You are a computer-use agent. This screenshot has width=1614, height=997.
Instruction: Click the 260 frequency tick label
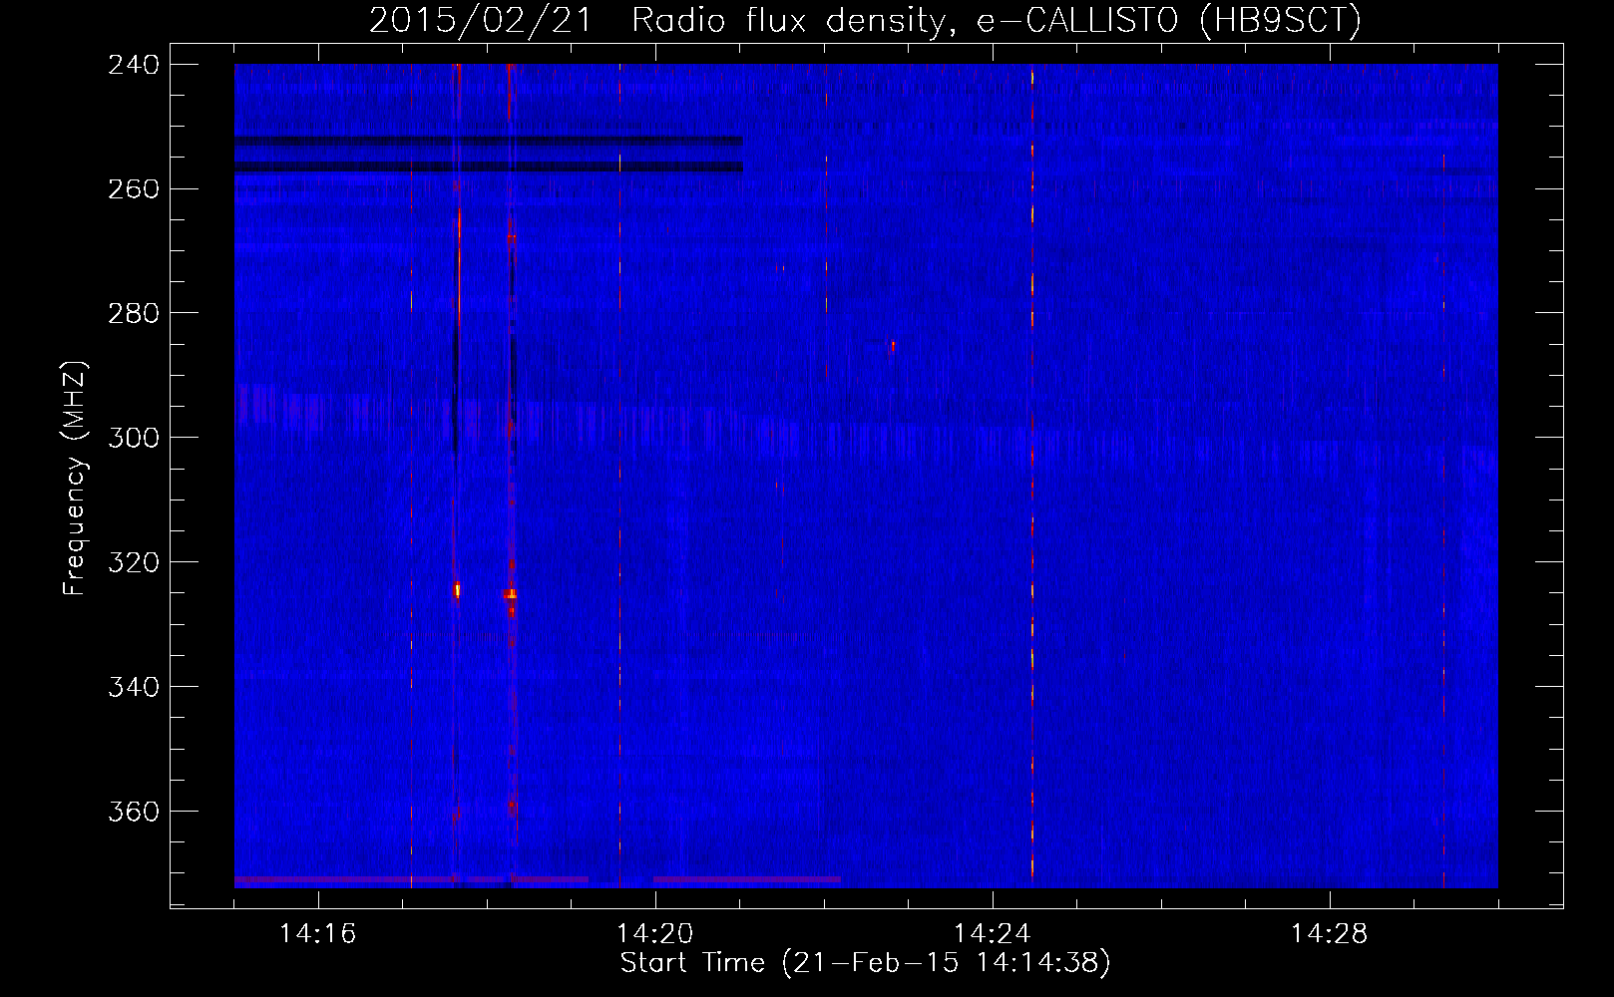[132, 188]
